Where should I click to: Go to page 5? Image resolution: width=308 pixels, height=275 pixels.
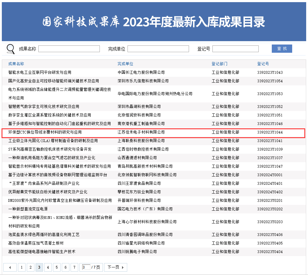57,267
